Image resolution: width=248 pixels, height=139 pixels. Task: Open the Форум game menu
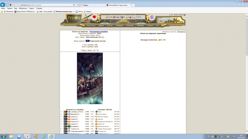150,26
